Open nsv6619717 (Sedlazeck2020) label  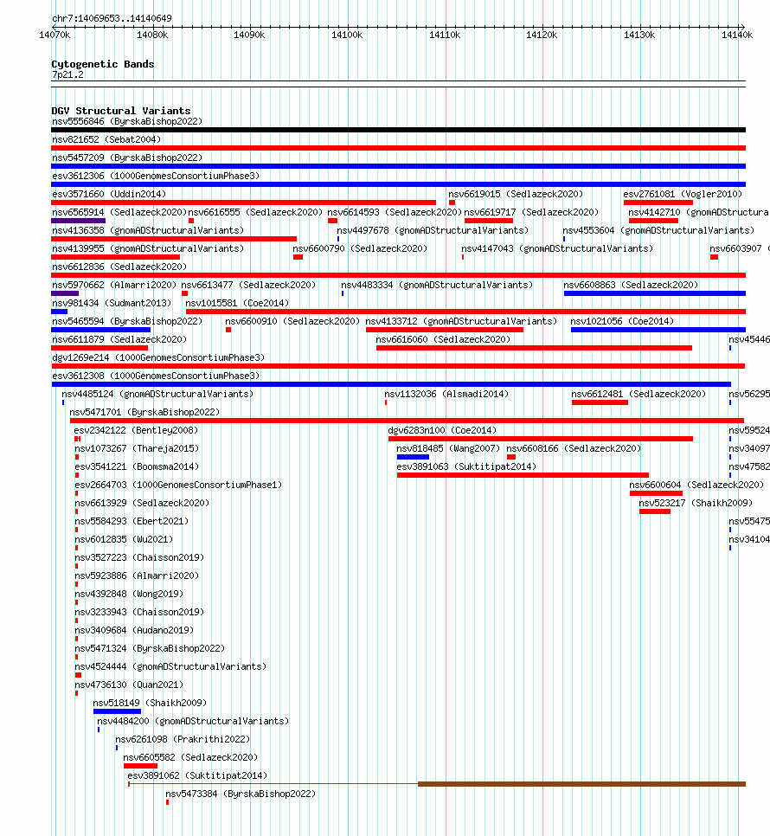531,212
